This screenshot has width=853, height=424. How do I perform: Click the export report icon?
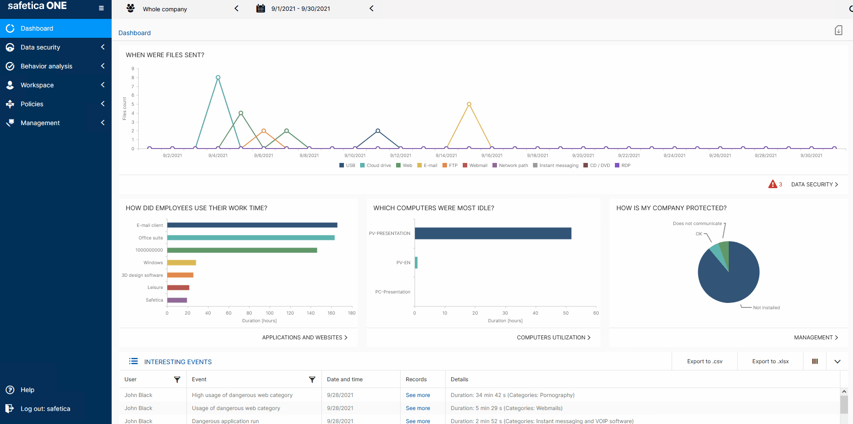[838, 30]
